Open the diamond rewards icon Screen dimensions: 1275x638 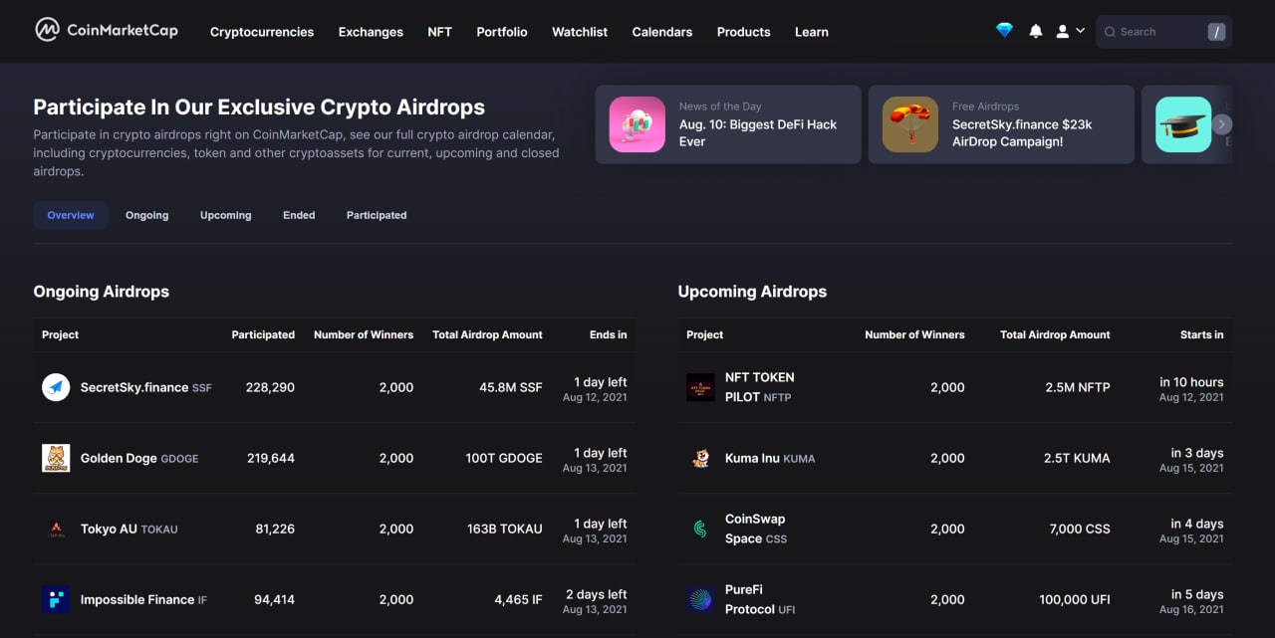point(1004,31)
